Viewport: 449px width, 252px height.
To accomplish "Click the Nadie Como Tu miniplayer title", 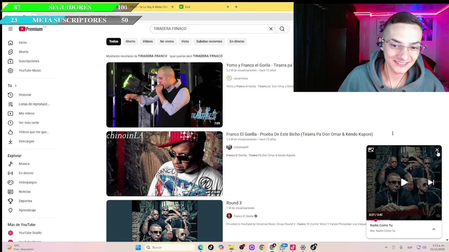I will 381,225.
